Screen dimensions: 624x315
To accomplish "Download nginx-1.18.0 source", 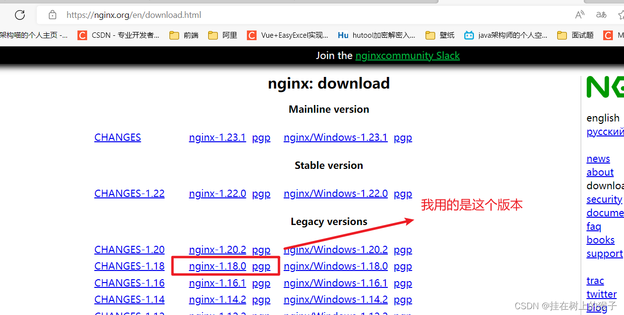I will pyautogui.click(x=217, y=266).
